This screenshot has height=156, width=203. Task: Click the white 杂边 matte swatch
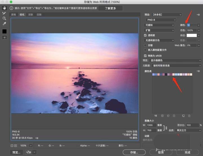click(192, 35)
